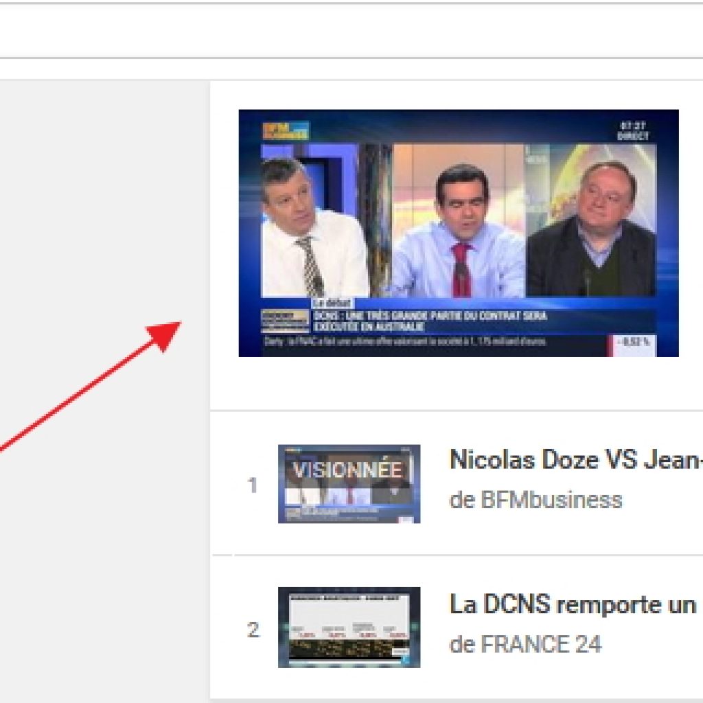Open the 'Nicolas Doze VS Jean-' video title

pos(576,459)
